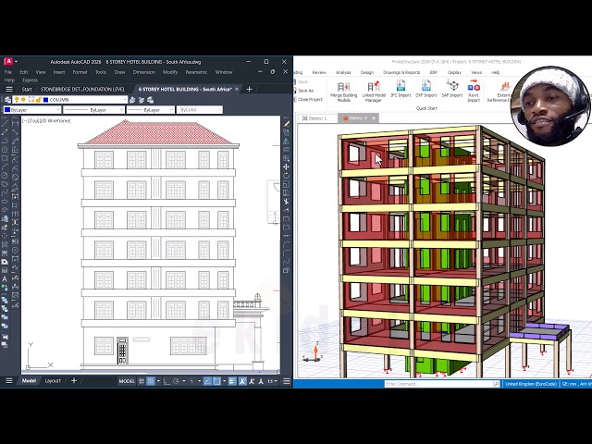
Task: Click blue ByLayer color swatch
Action: click(x=7, y=110)
